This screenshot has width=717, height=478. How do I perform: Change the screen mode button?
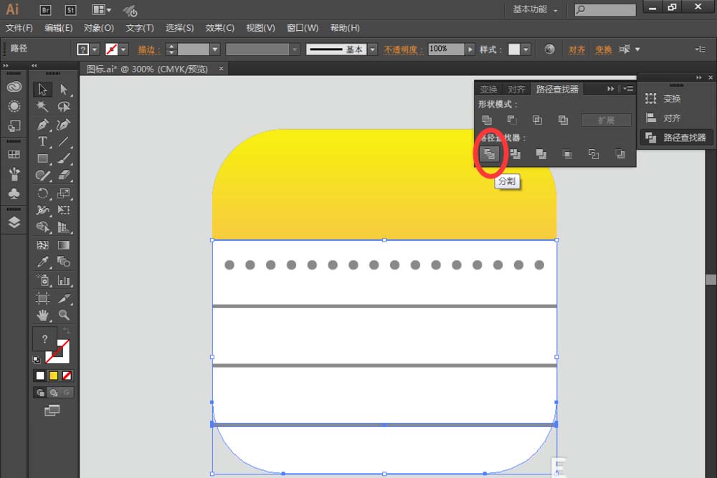click(52, 411)
